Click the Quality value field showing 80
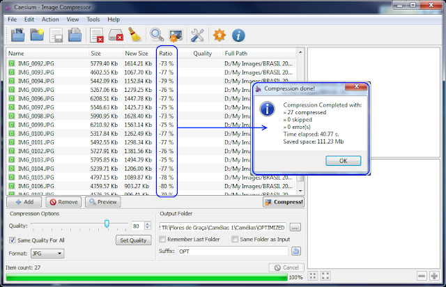This screenshot has width=446, height=287. [138, 226]
